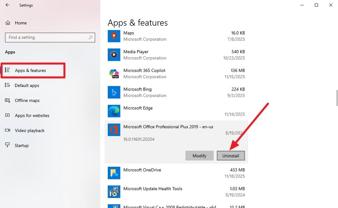This screenshot has width=338, height=208.
Task: Select Microsoft Update Health Tools text
Action: pyautogui.click(x=153, y=189)
